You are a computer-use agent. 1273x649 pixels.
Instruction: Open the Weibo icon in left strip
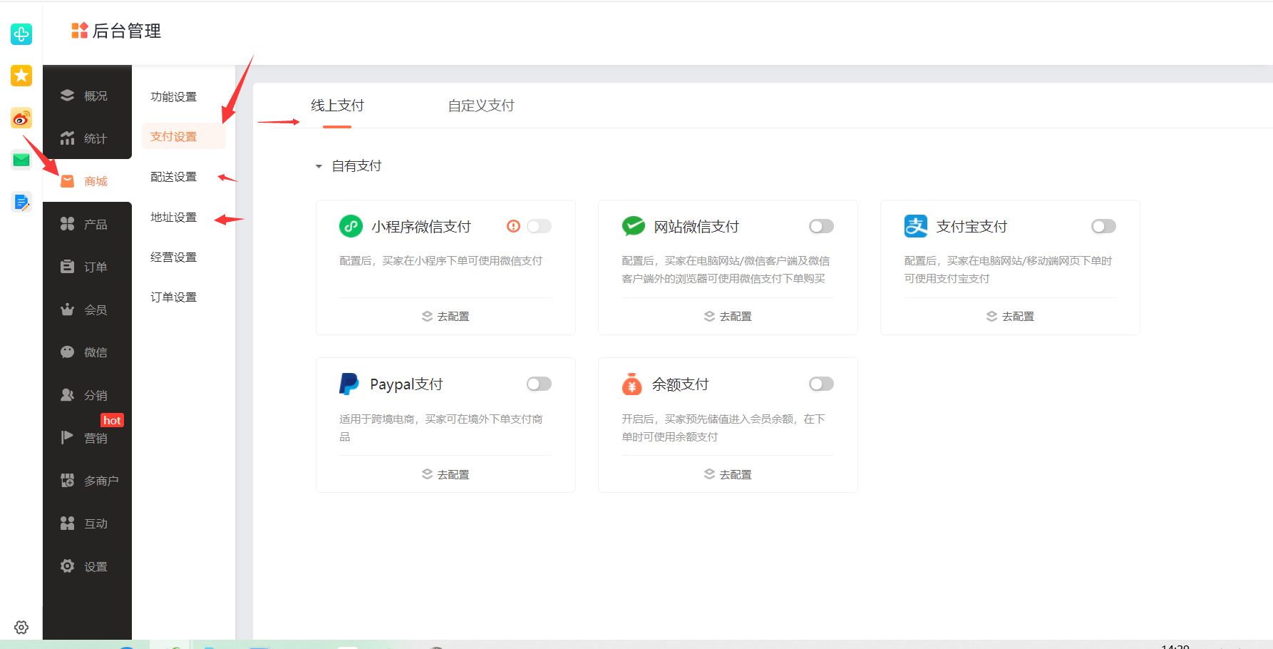pyautogui.click(x=21, y=118)
